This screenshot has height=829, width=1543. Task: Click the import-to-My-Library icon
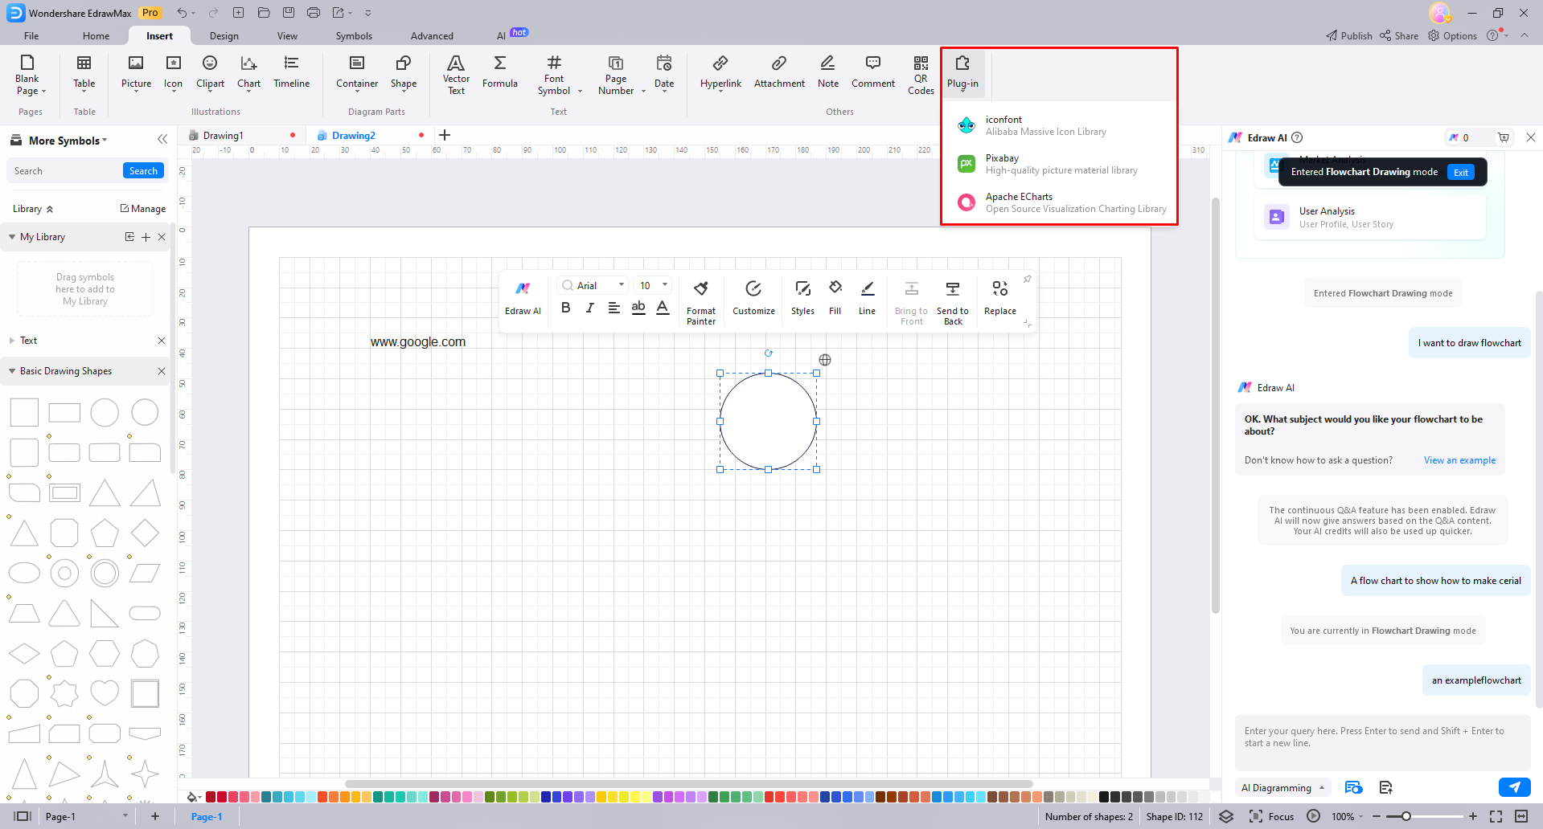pos(129,237)
